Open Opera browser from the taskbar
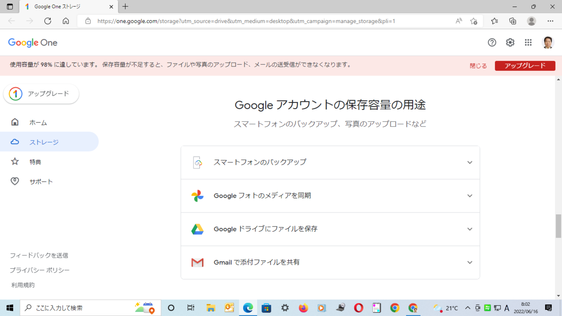Viewport: 562px width, 316px height. [x=358, y=308]
